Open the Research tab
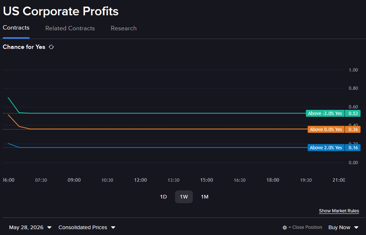Screen dimensions: 366x235 pyautogui.click(x=124, y=28)
